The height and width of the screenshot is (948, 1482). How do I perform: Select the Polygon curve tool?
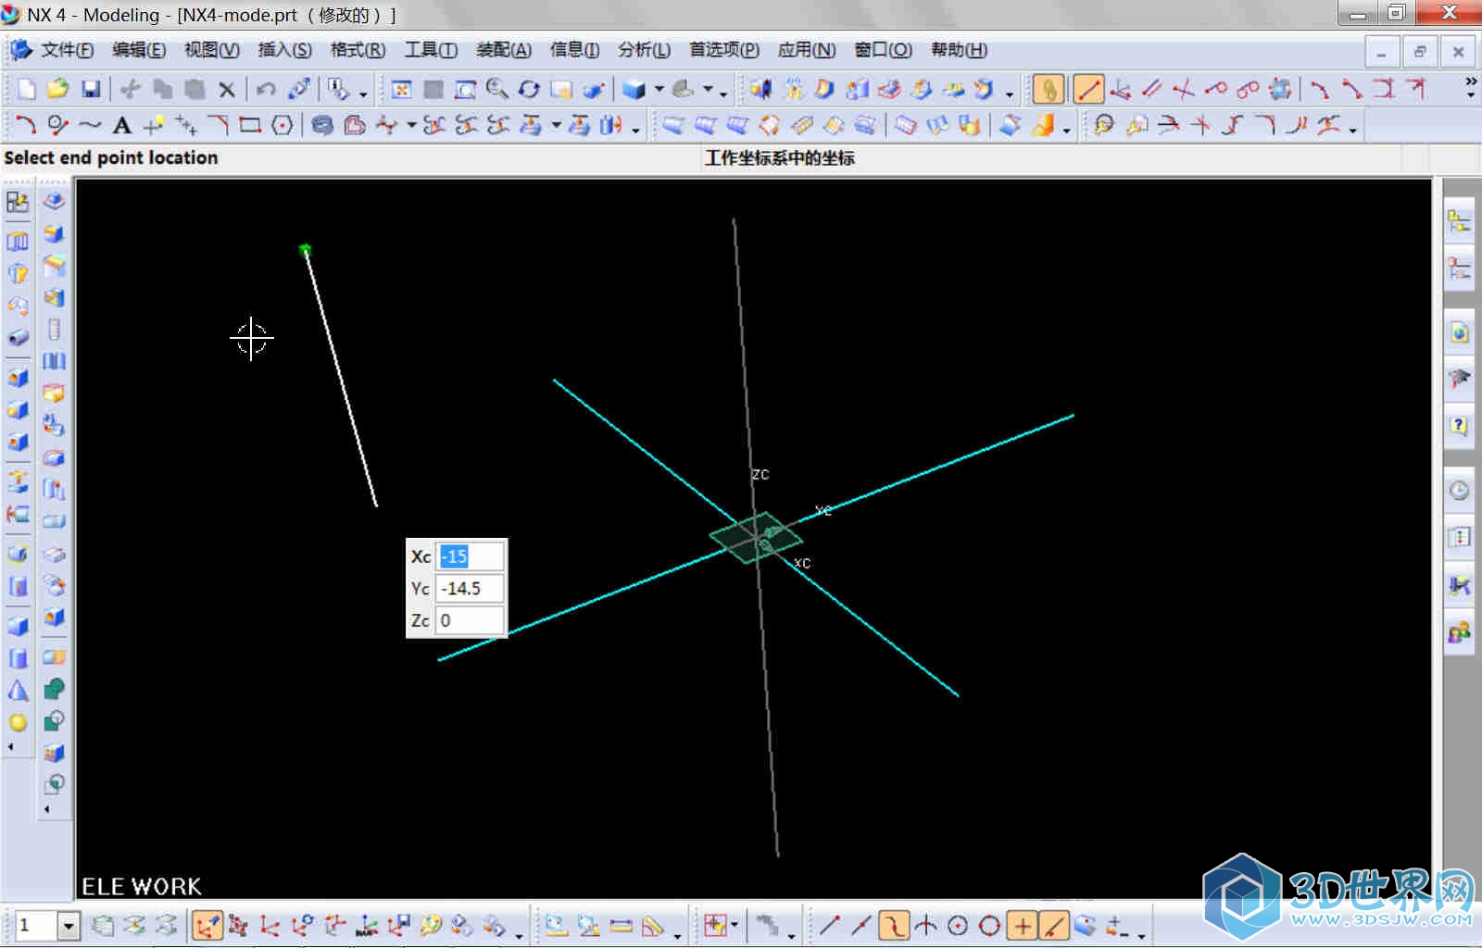pyautogui.click(x=283, y=125)
